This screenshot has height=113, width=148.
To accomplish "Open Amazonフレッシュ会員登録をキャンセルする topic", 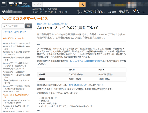I will pos(16,53).
